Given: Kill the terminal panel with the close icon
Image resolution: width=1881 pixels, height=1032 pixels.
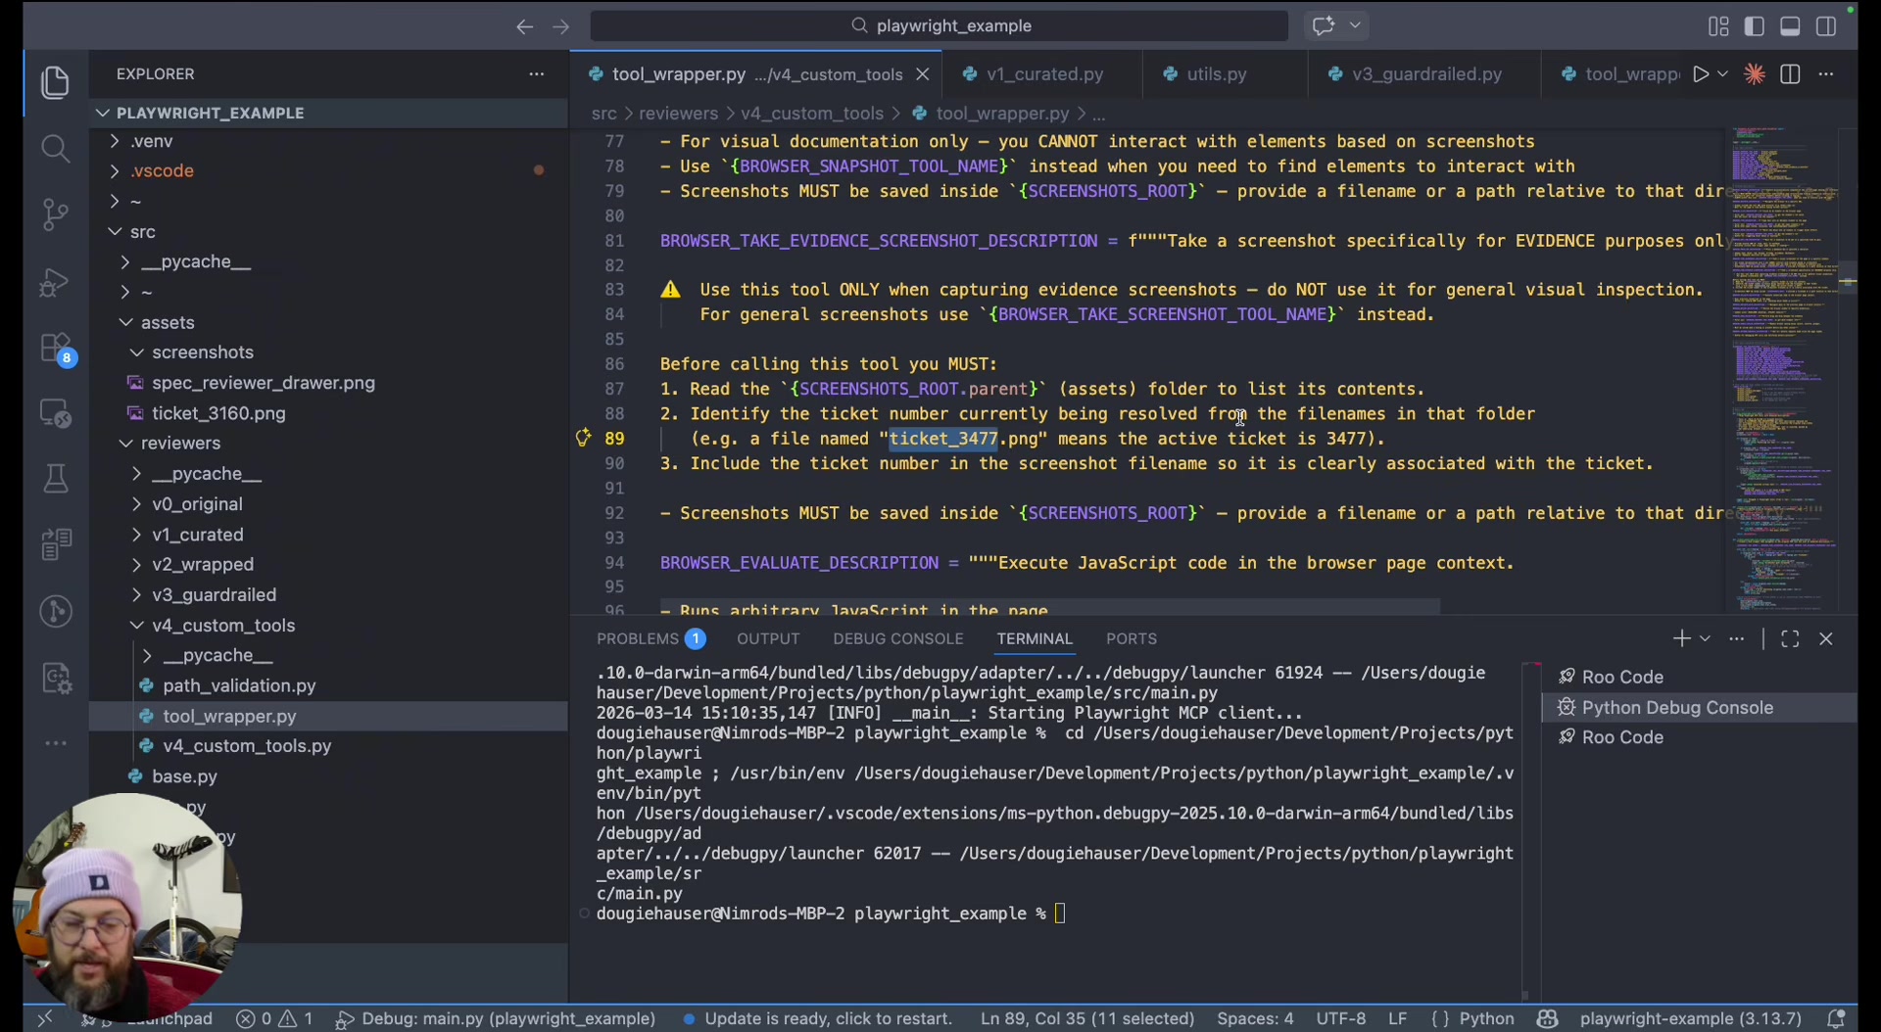Looking at the screenshot, I should click(x=1826, y=638).
